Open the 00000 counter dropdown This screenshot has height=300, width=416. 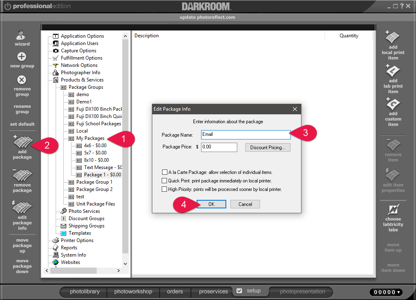[x=398, y=292]
